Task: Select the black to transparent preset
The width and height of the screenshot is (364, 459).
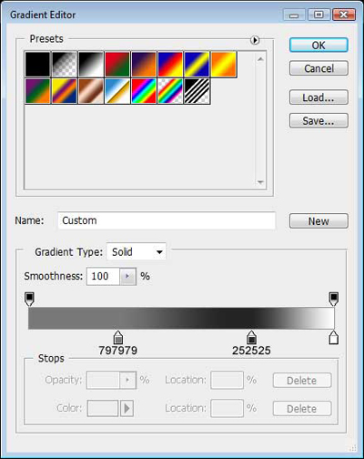Action: (65, 64)
